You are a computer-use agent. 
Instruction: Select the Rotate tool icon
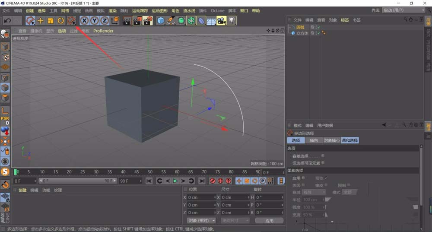tap(60, 21)
